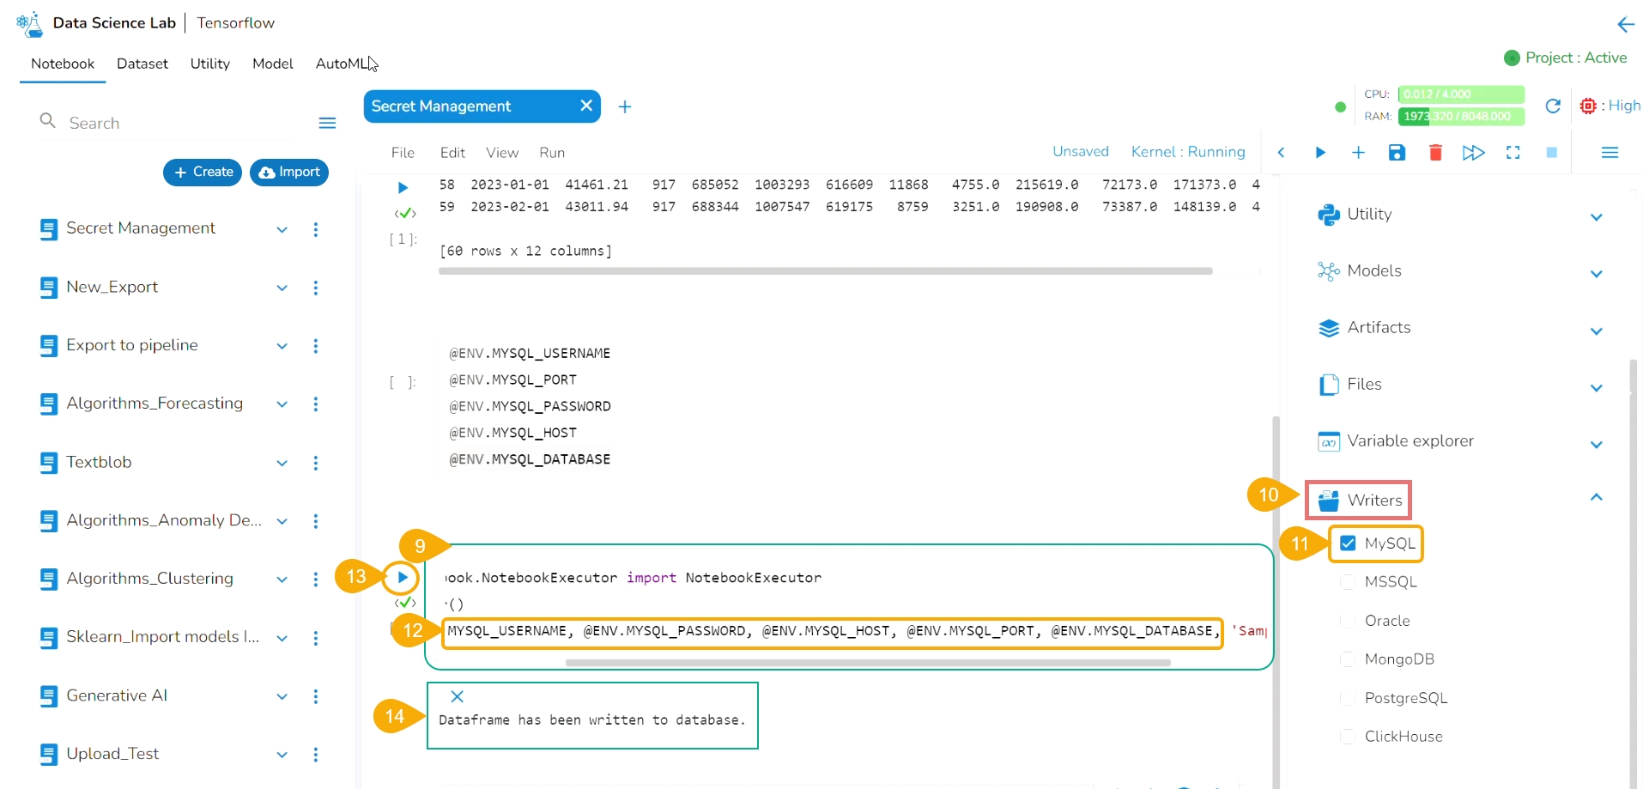This screenshot has height=789, width=1643.
Task: Open options for Secret Management notebook
Action: click(316, 229)
